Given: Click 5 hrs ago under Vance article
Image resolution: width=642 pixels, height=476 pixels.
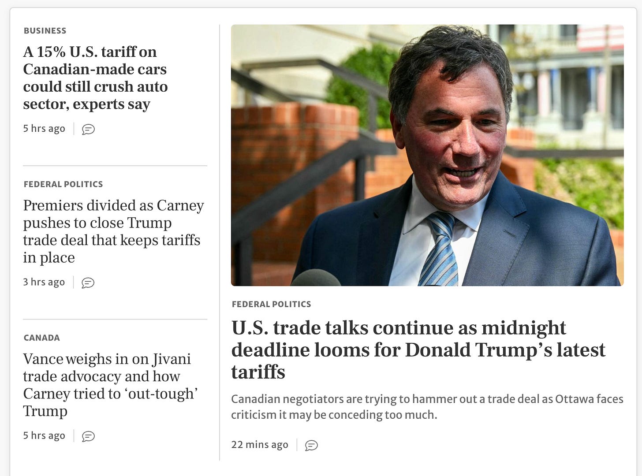Looking at the screenshot, I should tap(44, 435).
